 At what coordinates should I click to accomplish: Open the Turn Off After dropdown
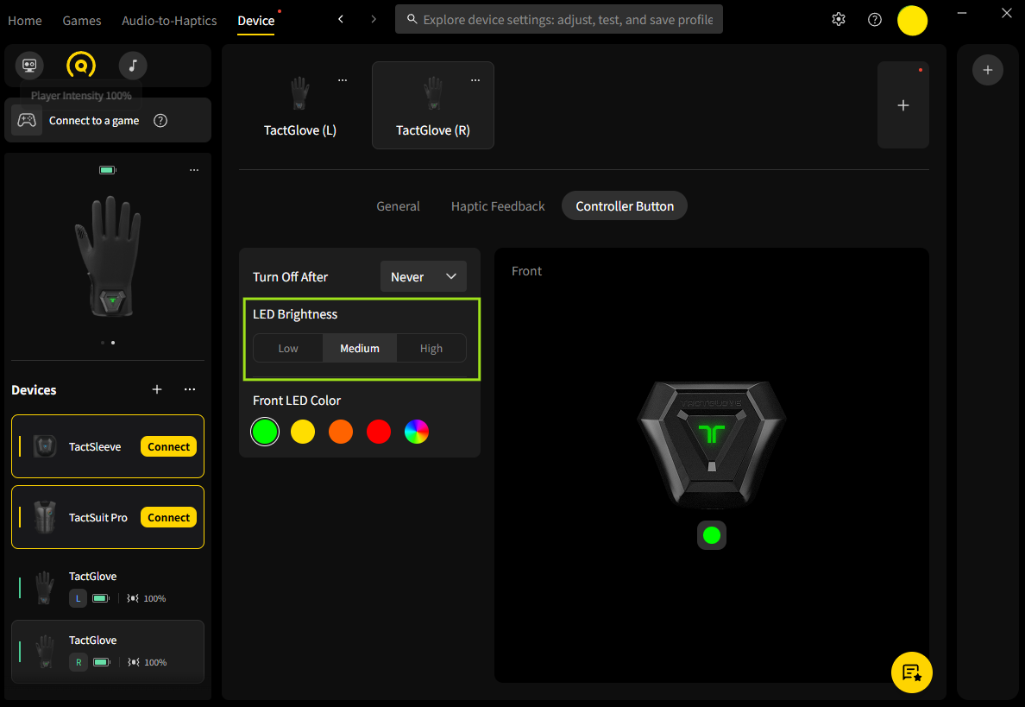423,276
